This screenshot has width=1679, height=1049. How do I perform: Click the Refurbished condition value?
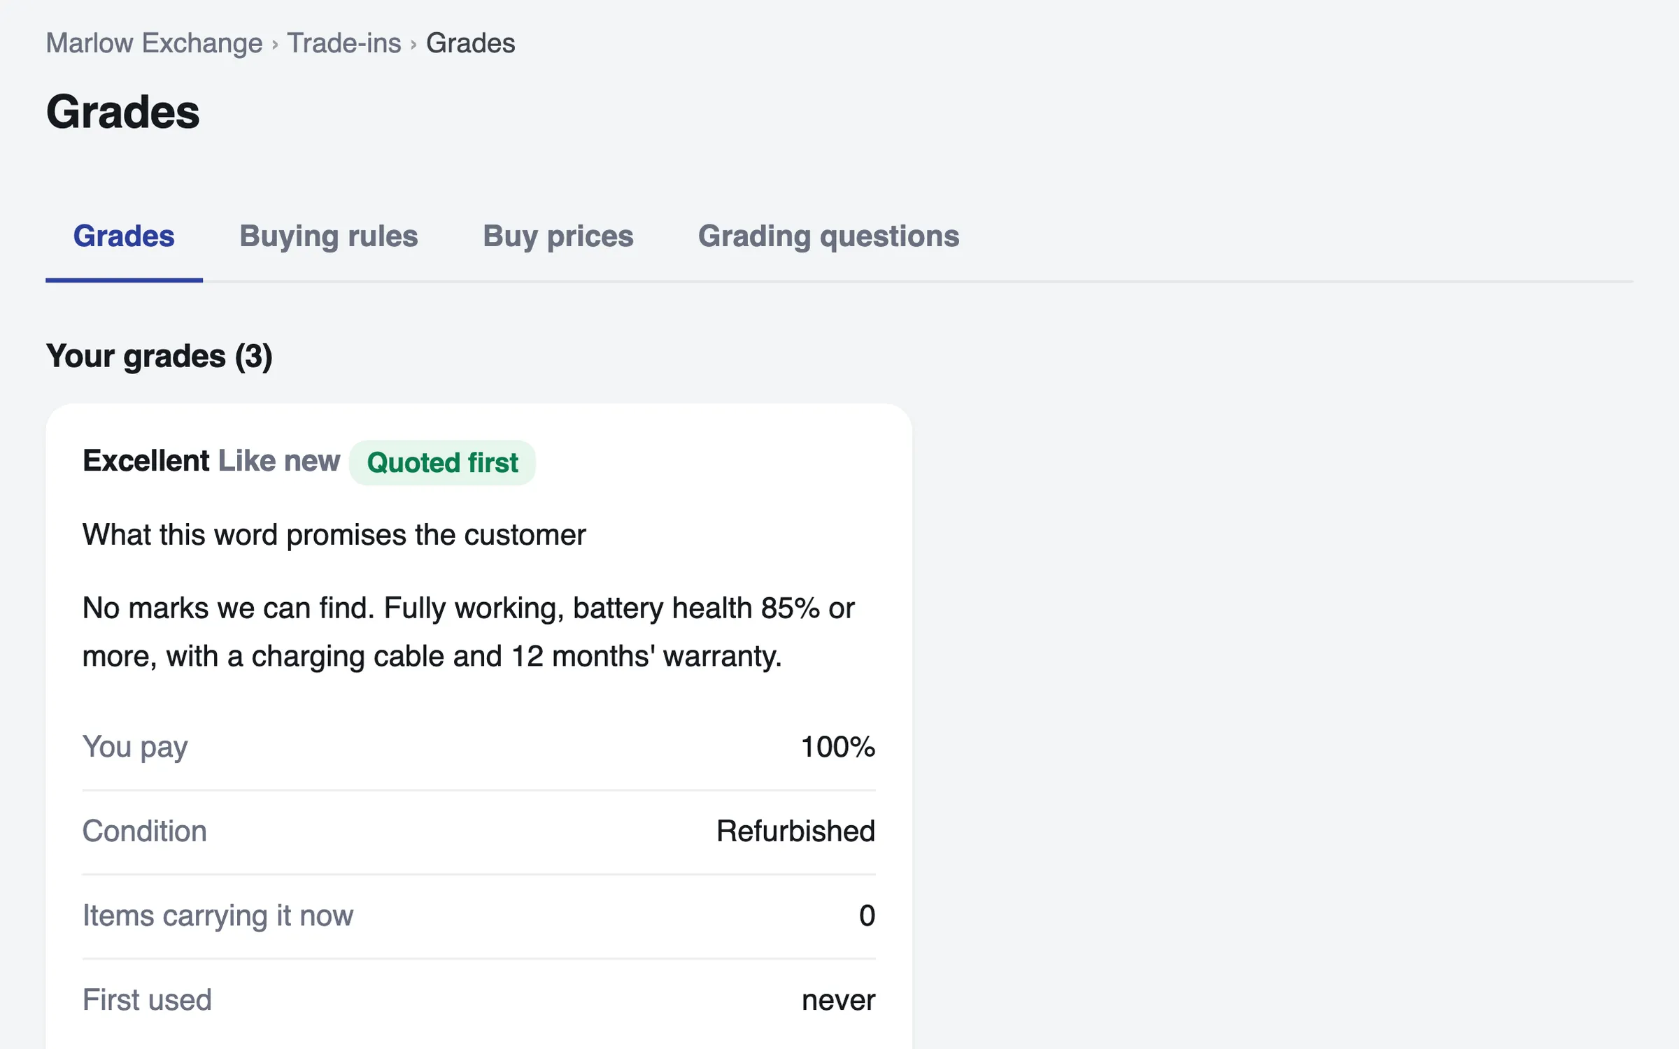796,832
